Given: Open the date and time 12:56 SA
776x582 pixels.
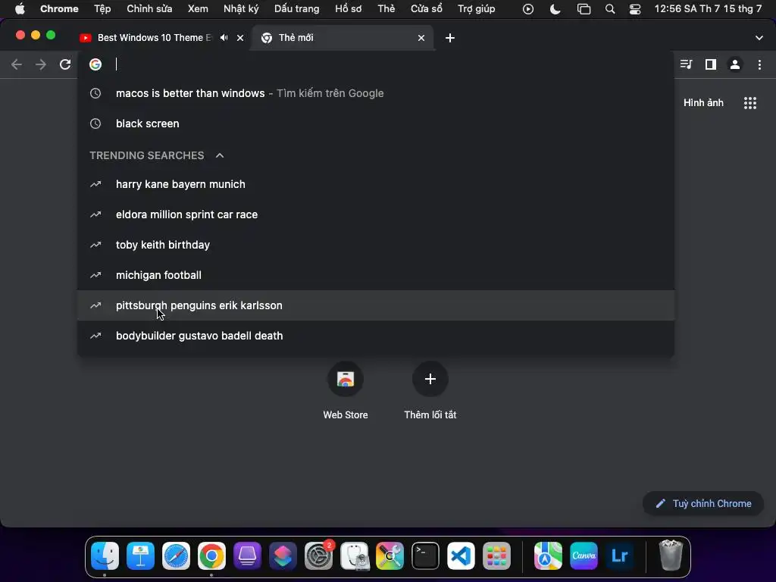Looking at the screenshot, I should point(709,9).
